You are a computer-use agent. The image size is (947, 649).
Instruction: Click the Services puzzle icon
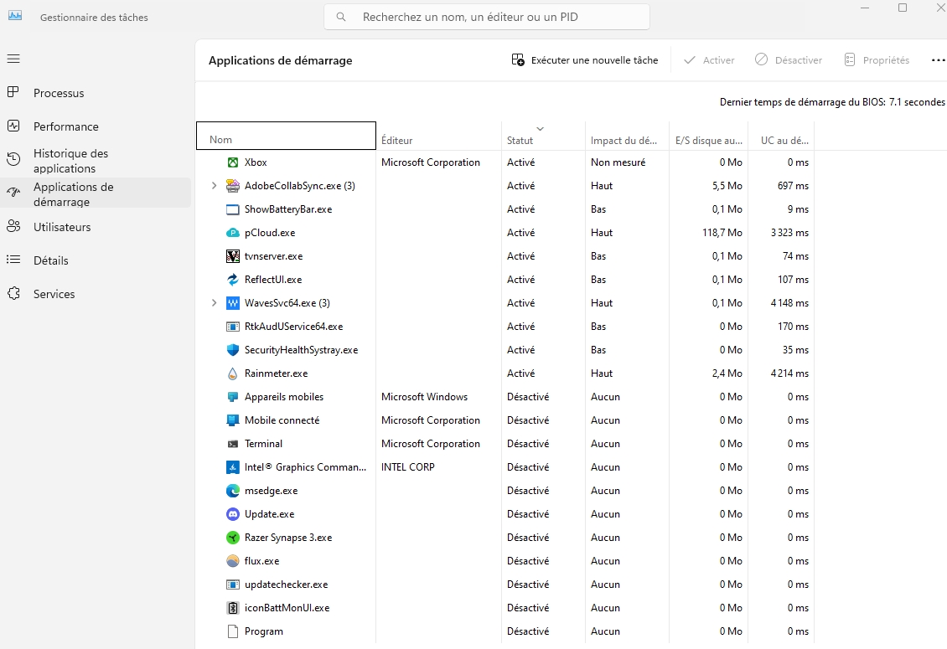pos(13,294)
